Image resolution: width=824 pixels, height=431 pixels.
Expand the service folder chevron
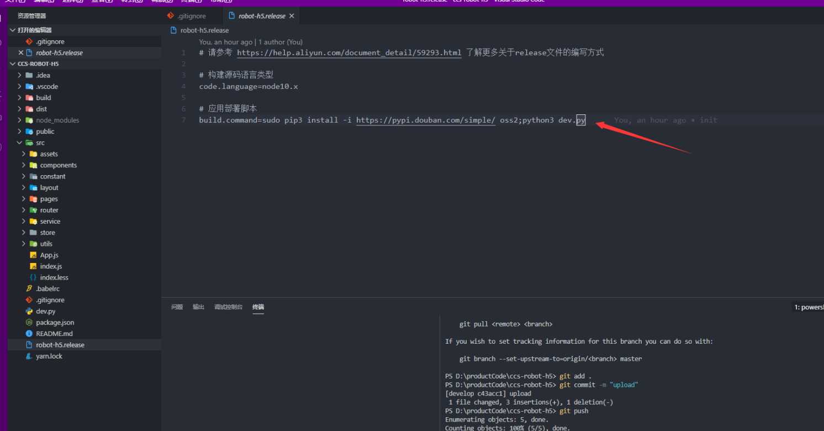[x=24, y=222]
